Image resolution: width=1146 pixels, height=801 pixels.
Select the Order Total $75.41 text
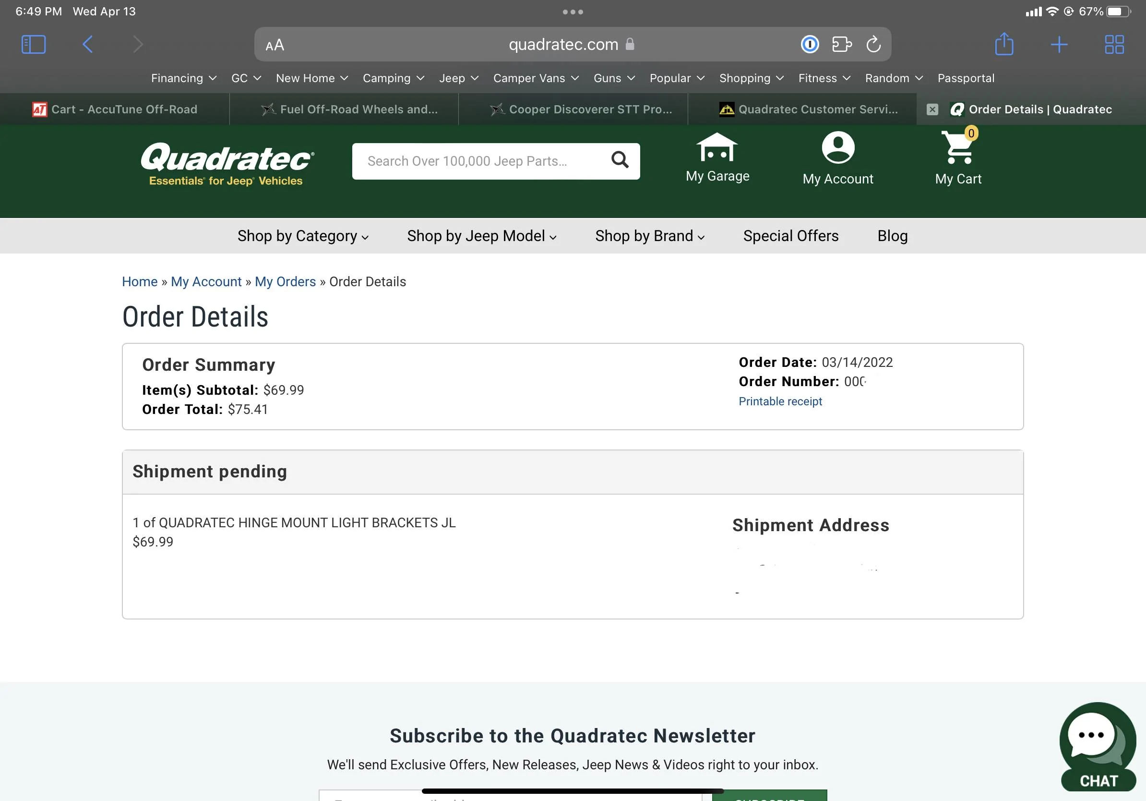[x=205, y=410]
